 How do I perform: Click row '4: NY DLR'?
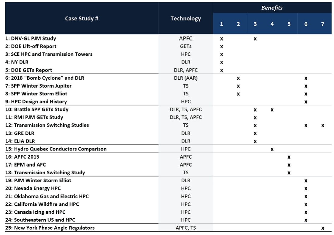coord(168,62)
